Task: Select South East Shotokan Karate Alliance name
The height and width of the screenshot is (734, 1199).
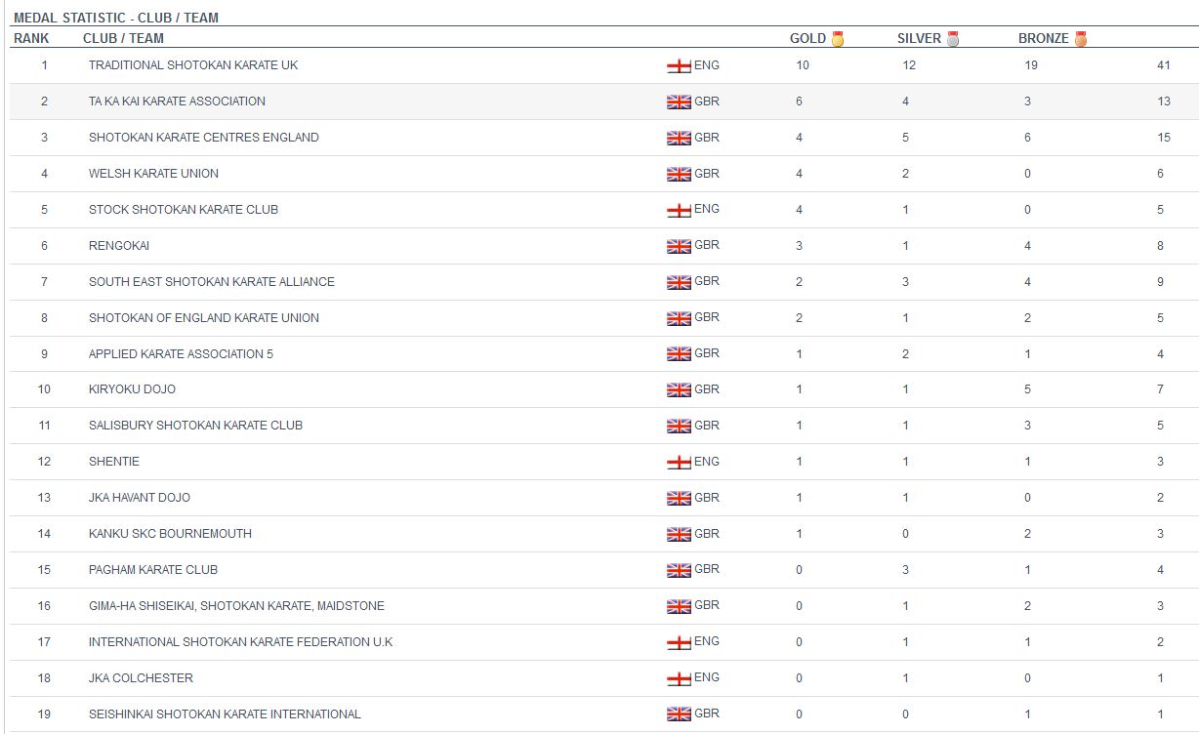Action: (x=212, y=282)
